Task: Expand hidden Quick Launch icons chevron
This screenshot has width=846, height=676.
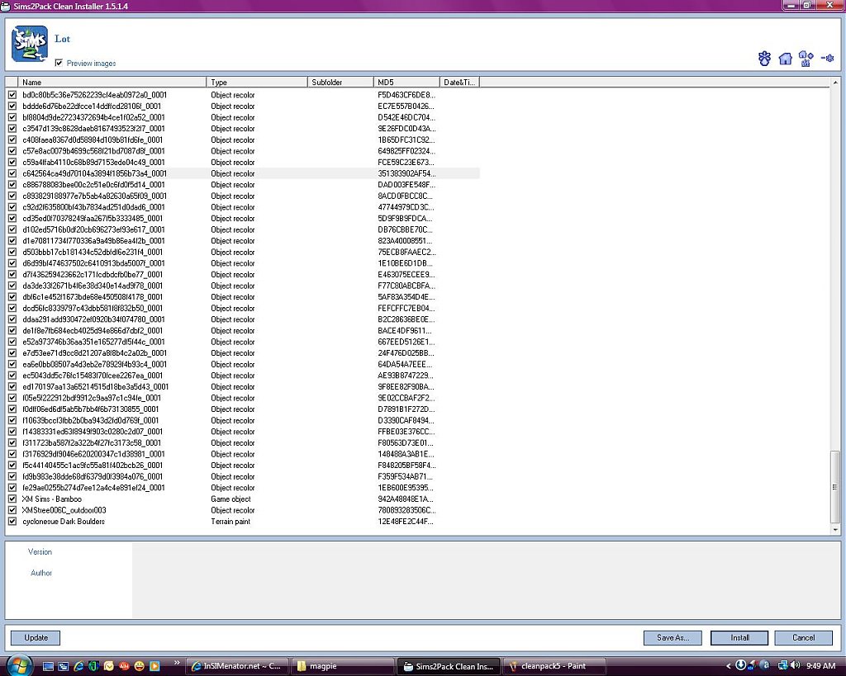Action: [x=176, y=662]
